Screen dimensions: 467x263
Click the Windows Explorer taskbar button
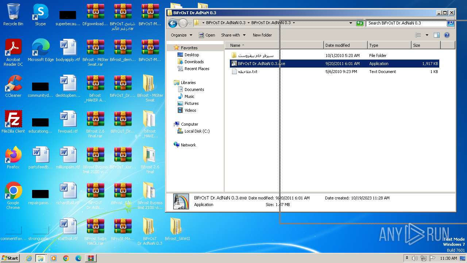tap(40, 258)
